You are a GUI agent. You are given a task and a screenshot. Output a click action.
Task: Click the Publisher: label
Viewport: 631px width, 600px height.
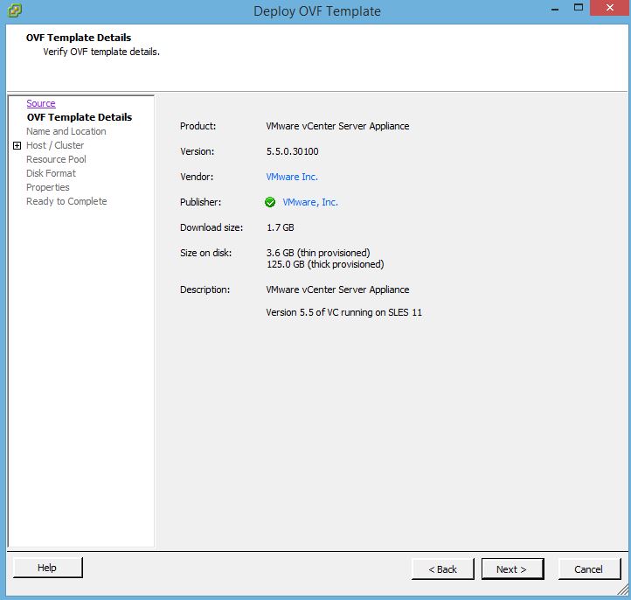200,202
